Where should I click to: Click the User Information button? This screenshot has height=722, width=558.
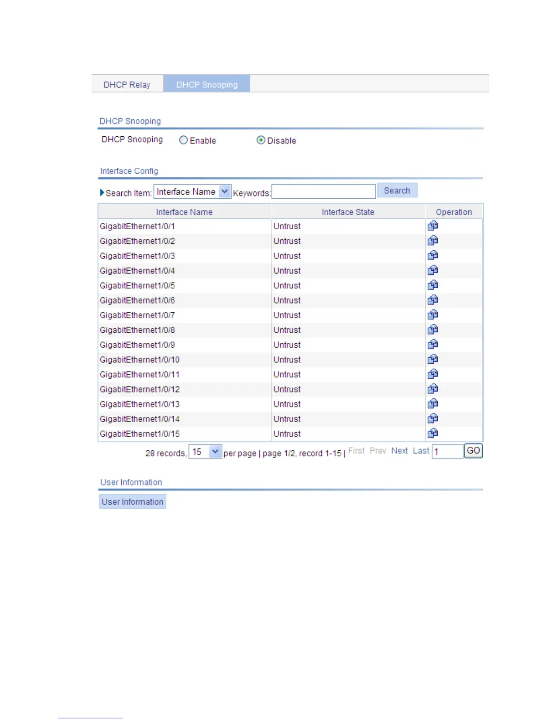tap(133, 502)
